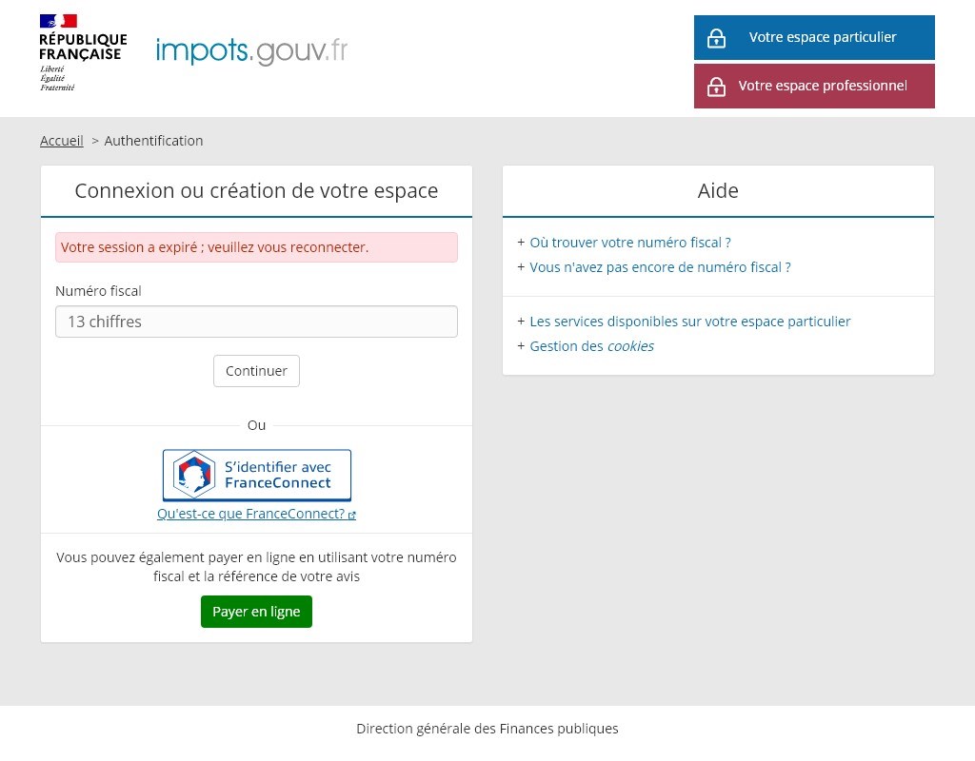
Task: Click the FranceConnect Marianne hexagon icon
Action: (x=194, y=474)
